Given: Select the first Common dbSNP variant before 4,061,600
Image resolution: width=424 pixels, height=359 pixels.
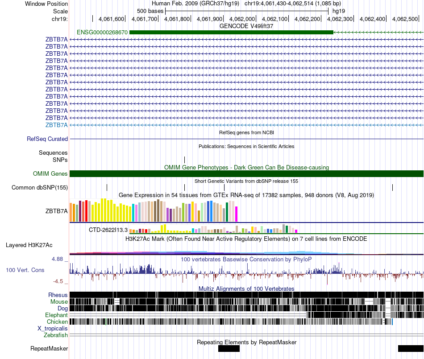Looking at the screenshot, I should click(x=107, y=187).
